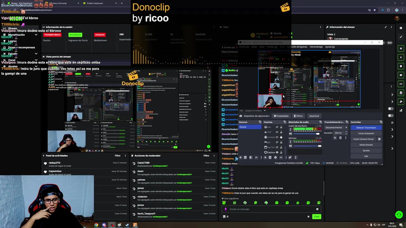Add a new scene in Escenas panel

coord(240,157)
